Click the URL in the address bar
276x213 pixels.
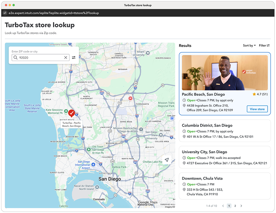coord(54,13)
